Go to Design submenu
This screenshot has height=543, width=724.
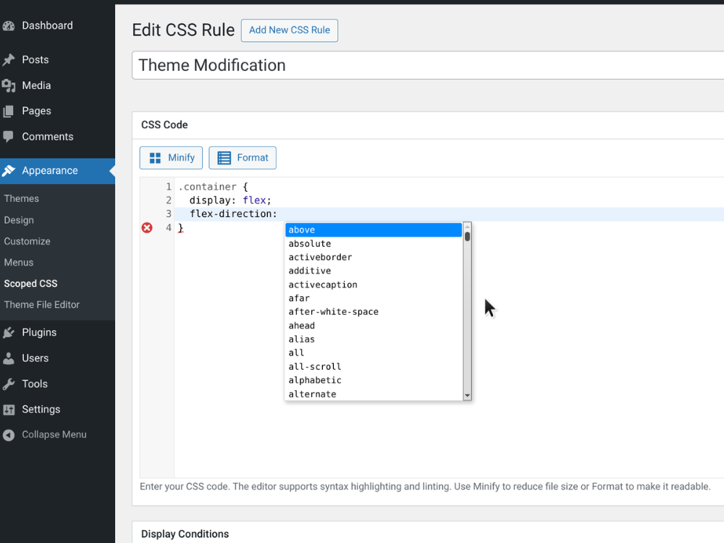(19, 220)
